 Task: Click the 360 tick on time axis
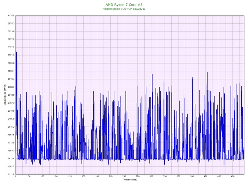point(178,176)
